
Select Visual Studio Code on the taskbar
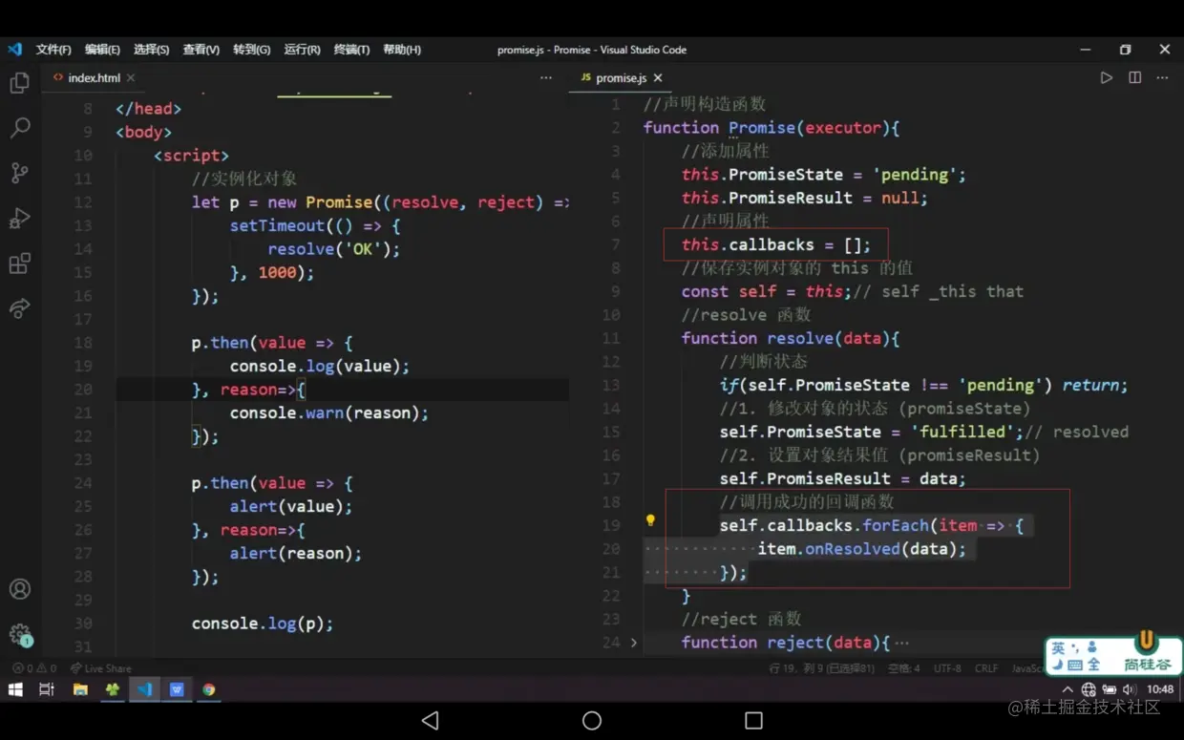[x=144, y=689]
